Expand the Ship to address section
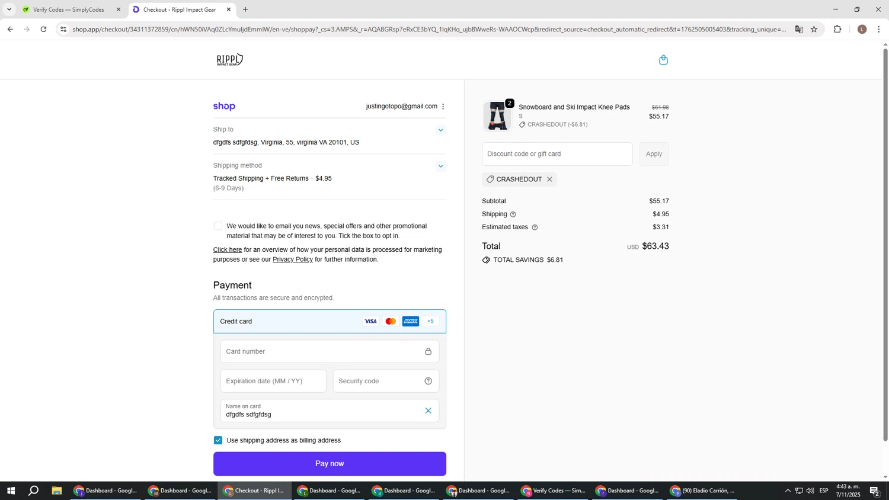Viewport: 889px width, 500px height. click(x=440, y=130)
